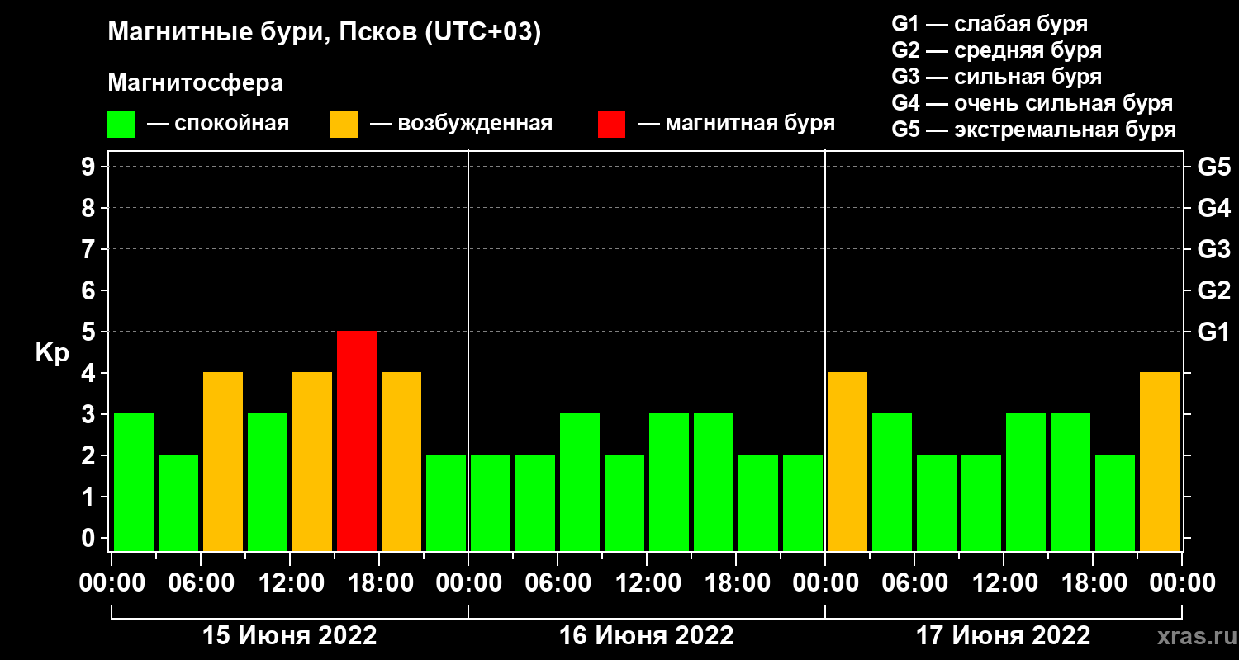This screenshot has width=1239, height=660.
Task: Click the 18:00 time label under 16 June
Action: (736, 582)
